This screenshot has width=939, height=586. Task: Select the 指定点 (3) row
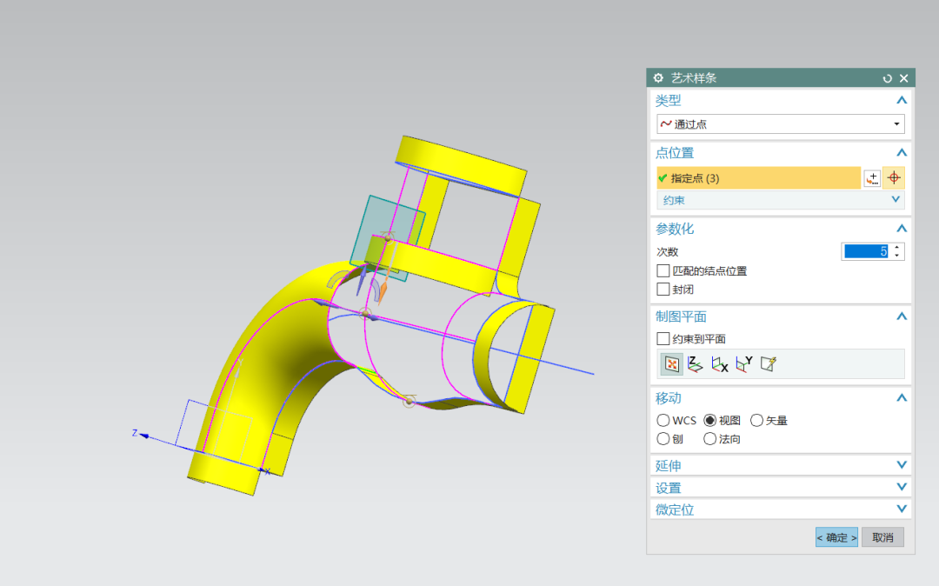pos(759,178)
